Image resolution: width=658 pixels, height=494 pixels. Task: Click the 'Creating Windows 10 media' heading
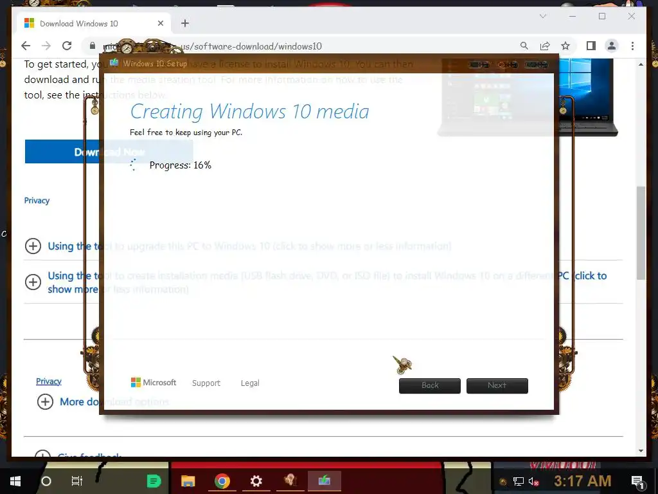tap(250, 111)
